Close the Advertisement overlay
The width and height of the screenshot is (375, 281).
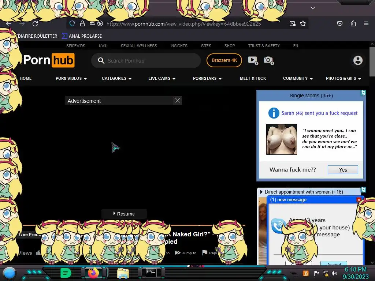click(178, 100)
